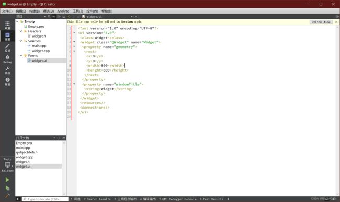Fold the geometry property at line 5
Image resolution: width=340 pixels, height=202 pixels.
[x=74, y=46]
